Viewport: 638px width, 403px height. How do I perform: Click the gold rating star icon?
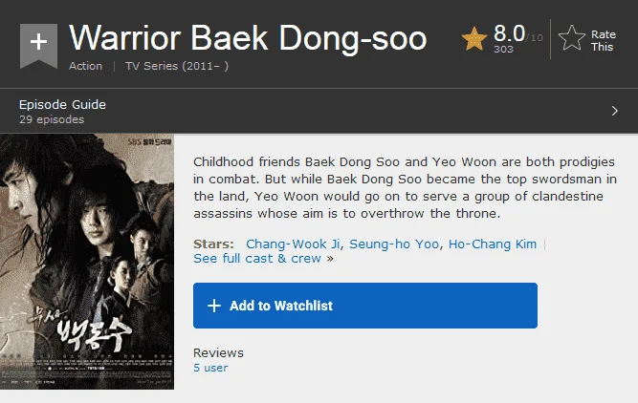[x=474, y=39]
